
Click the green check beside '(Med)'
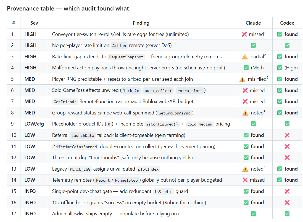246,68
